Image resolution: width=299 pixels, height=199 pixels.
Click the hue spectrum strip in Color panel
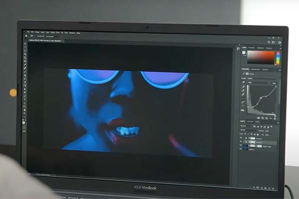pyautogui.click(x=278, y=58)
